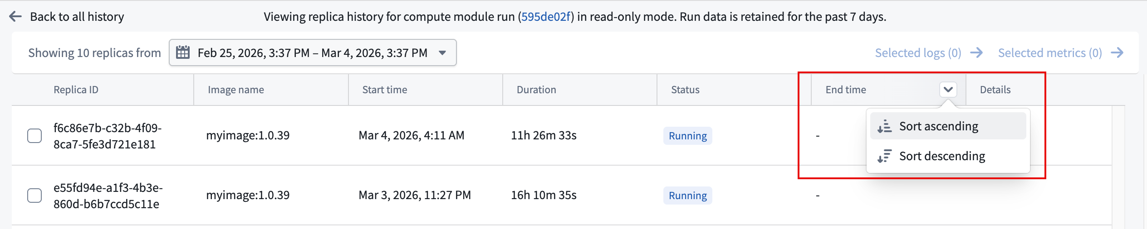Toggle the End time column chevron
The image size is (1147, 229).
(x=948, y=90)
